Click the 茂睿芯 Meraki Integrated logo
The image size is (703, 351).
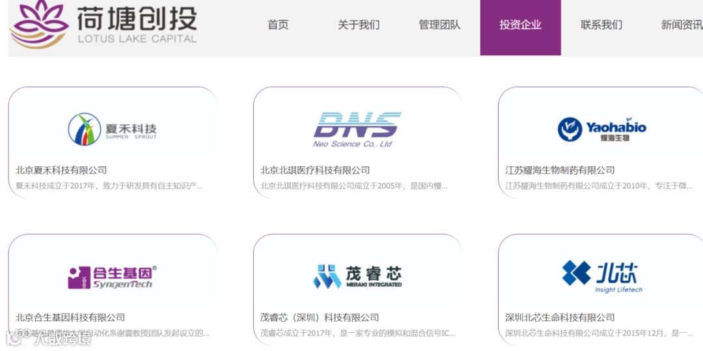(357, 277)
